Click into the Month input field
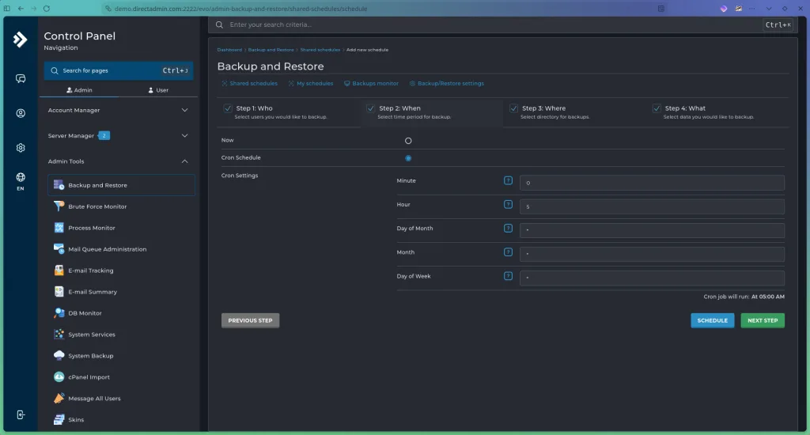Image resolution: width=810 pixels, height=435 pixels. pos(652,254)
